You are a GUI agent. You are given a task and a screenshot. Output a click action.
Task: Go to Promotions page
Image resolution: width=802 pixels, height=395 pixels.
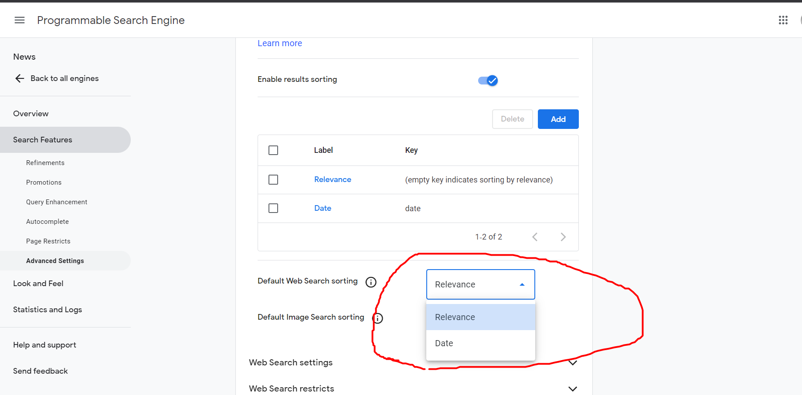coord(44,182)
